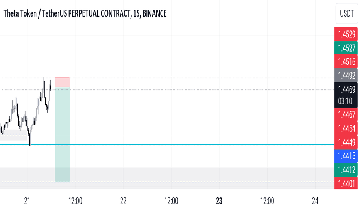Screen dimensions: 360x212
Task: Select the red stop-loss zone of short position
Action: pos(62,82)
